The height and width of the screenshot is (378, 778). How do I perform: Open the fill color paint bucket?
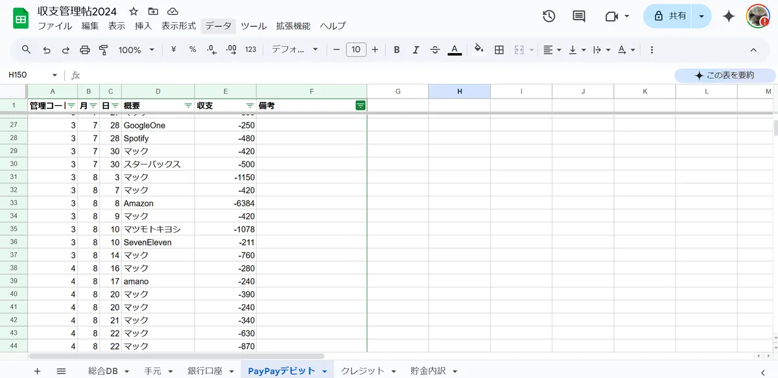point(479,50)
